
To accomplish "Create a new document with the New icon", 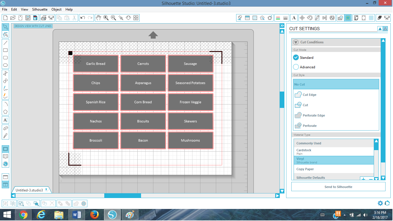I will pos(5,18).
